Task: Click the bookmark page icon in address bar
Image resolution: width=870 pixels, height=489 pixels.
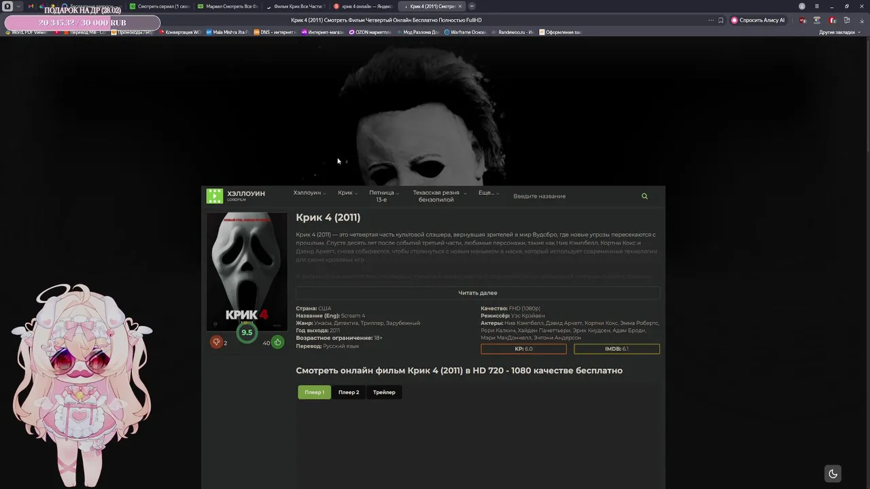Action: click(720, 20)
